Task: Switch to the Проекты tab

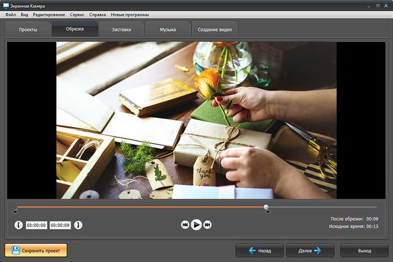Action: (x=28, y=29)
